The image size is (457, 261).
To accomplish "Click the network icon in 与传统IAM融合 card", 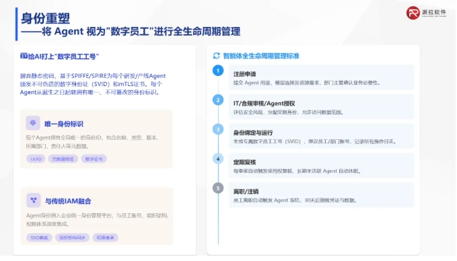I will [34, 200].
